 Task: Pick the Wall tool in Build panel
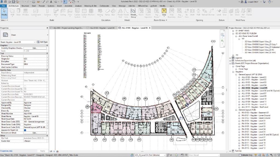point(12,12)
